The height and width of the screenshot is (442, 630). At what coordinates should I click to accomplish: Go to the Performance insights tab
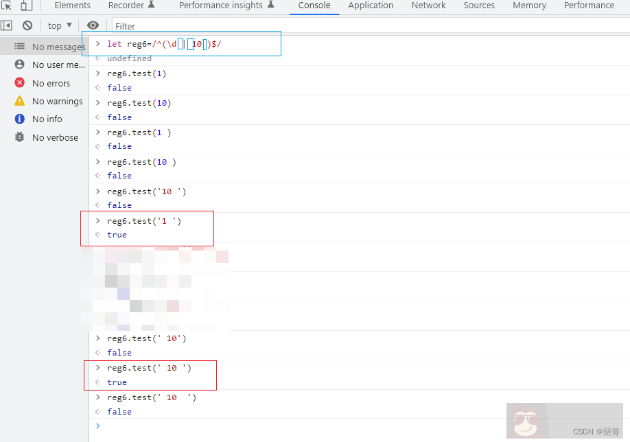[x=226, y=5]
